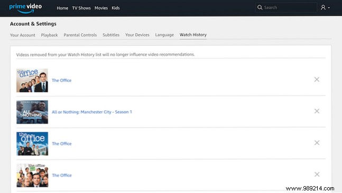Open All or Nothing: Manchester City - Season 1 link
This screenshot has height=193, width=342.
(92, 112)
